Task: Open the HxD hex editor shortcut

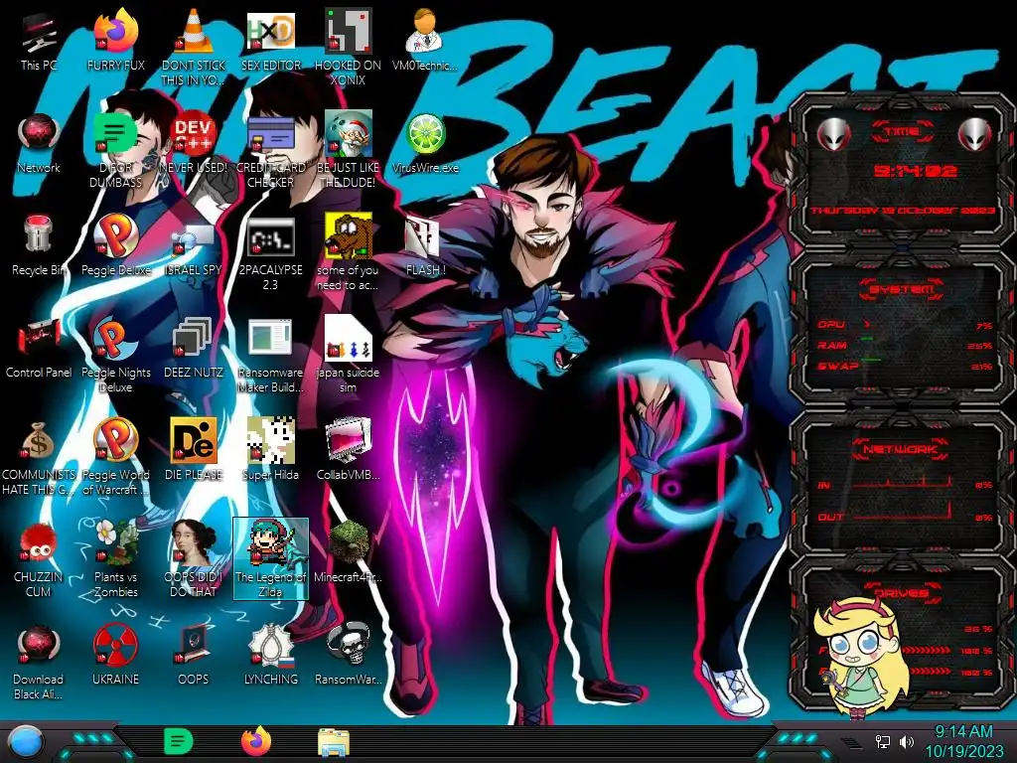Action: click(x=270, y=41)
